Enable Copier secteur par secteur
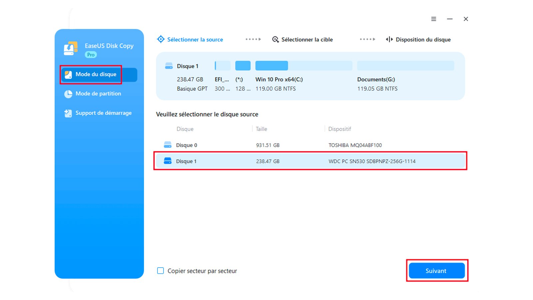533x300 pixels. point(161,271)
